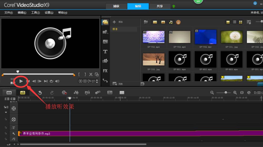263x147 pixels.
Task: Open the 文件 (File) menu
Action: tap(9, 13)
